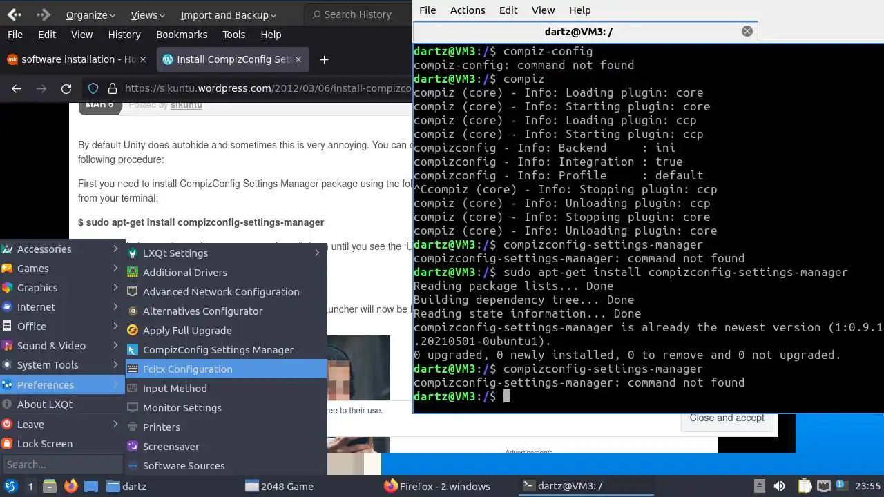
Task: Open Firefox History menu
Action: click(x=124, y=35)
